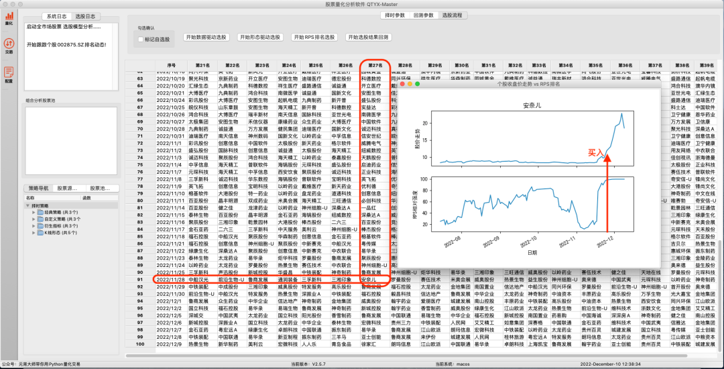Open the 交易 sidebar icon

pos(9,46)
